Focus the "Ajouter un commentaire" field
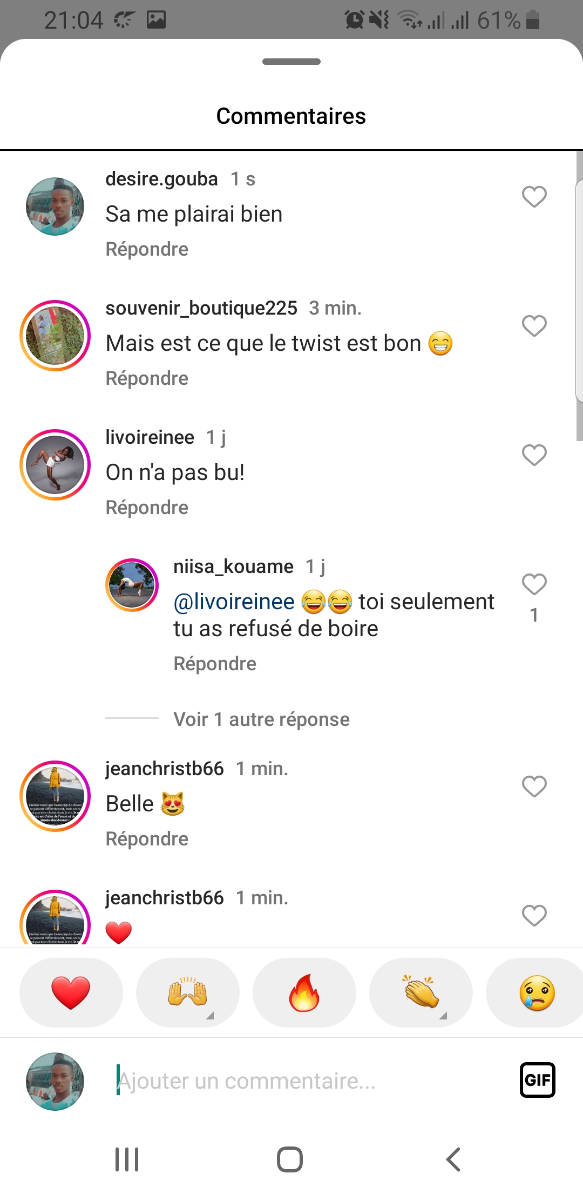Viewport: 583px width, 1200px height. (x=302, y=1081)
